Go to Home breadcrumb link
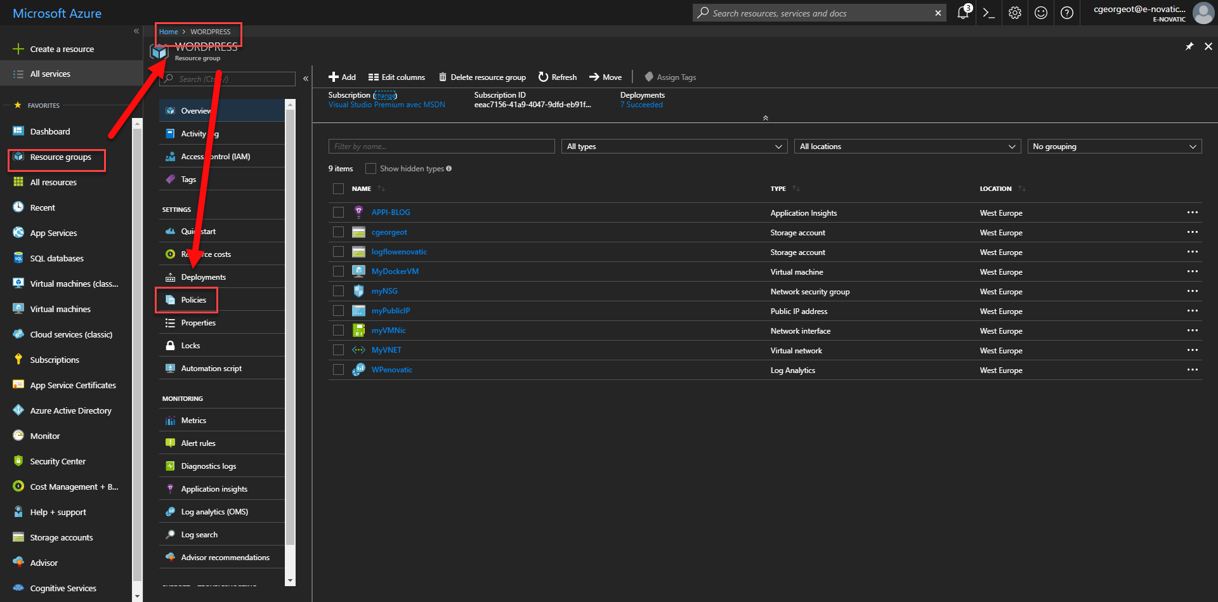 pos(168,32)
